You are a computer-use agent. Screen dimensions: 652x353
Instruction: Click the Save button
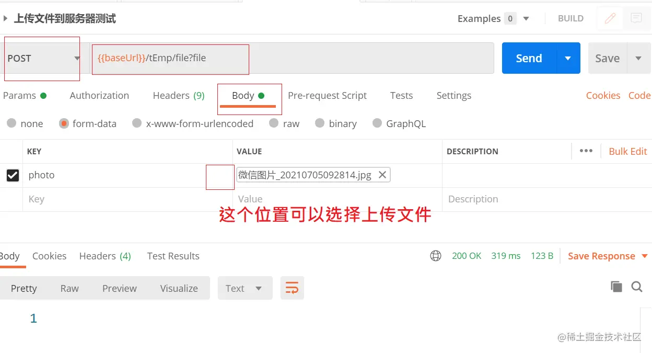point(608,58)
